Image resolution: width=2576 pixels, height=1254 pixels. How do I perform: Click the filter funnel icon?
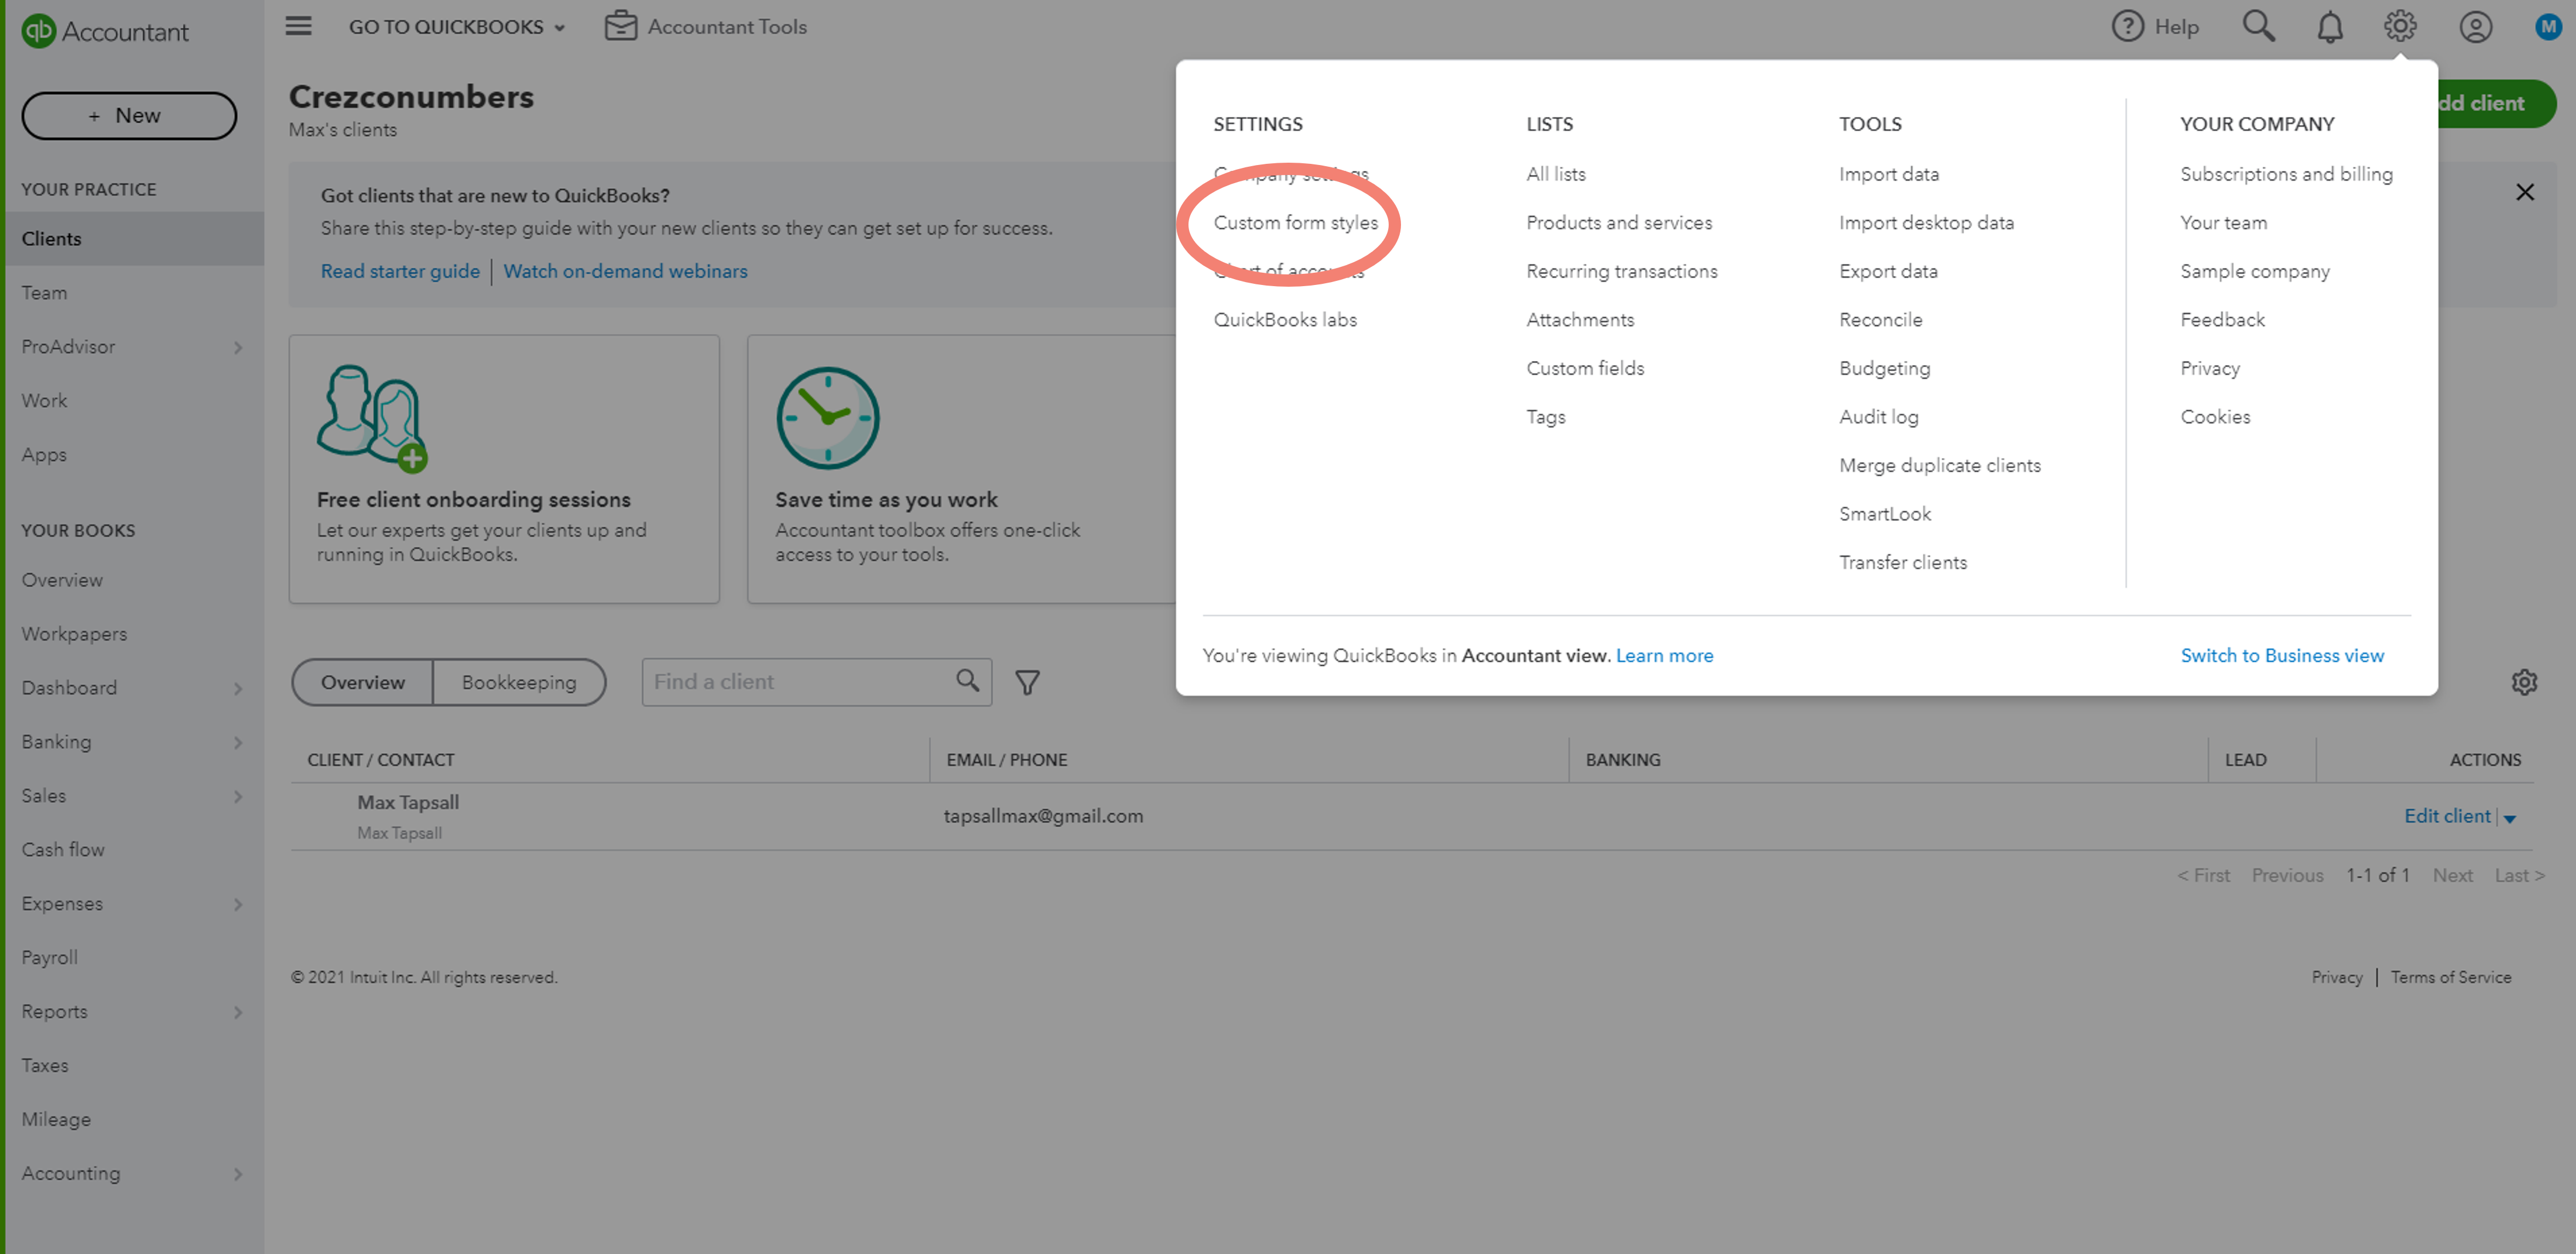click(1027, 682)
